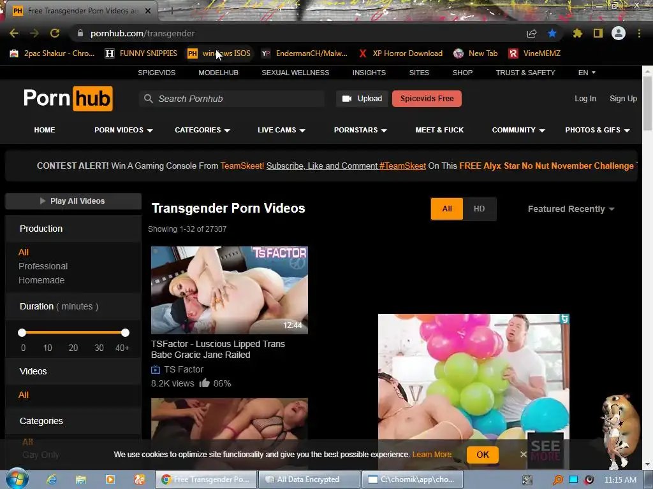The image size is (653, 489).
Task: Click the Play All Videos button
Action: pos(73,201)
